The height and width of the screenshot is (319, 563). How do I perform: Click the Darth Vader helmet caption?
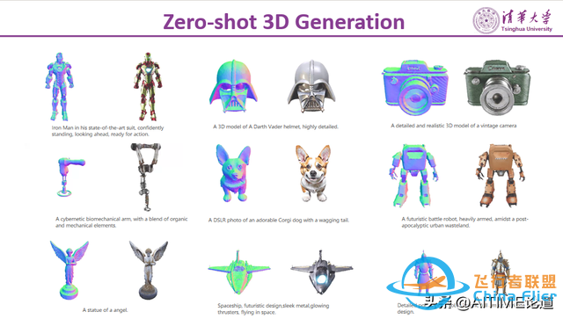(275, 127)
